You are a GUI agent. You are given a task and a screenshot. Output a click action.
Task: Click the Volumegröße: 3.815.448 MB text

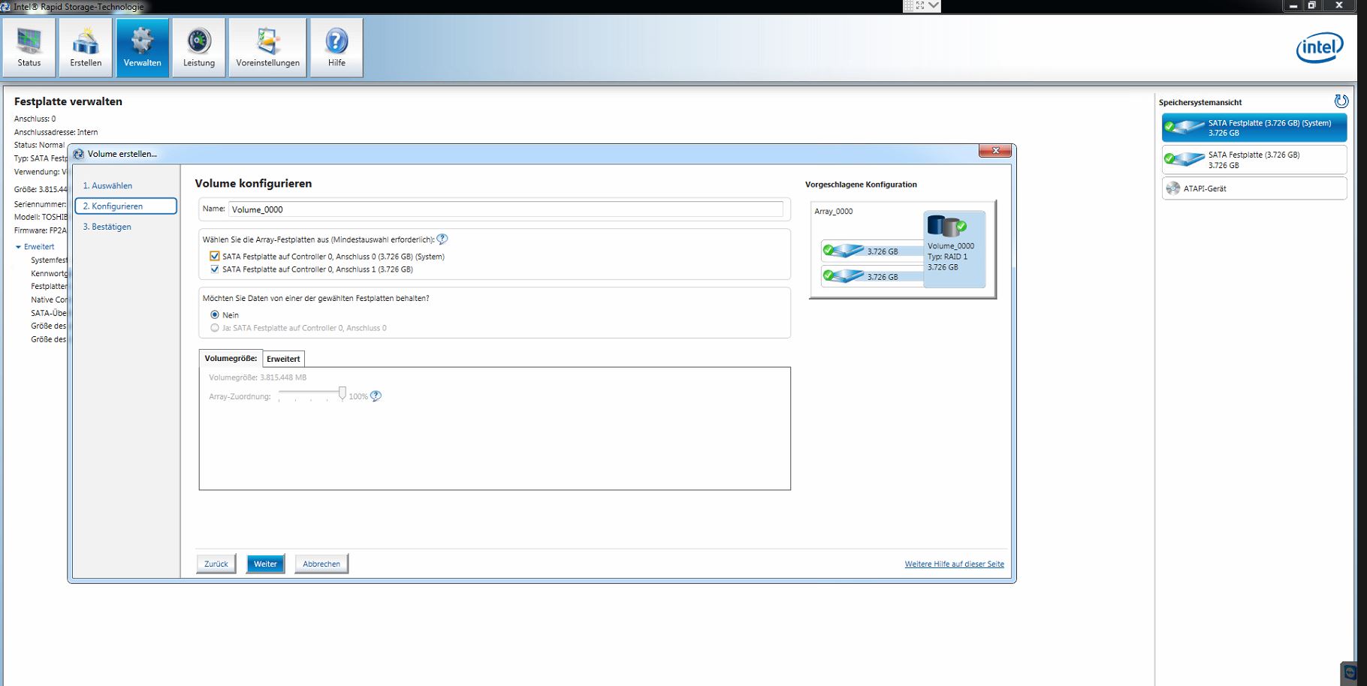[x=258, y=378]
